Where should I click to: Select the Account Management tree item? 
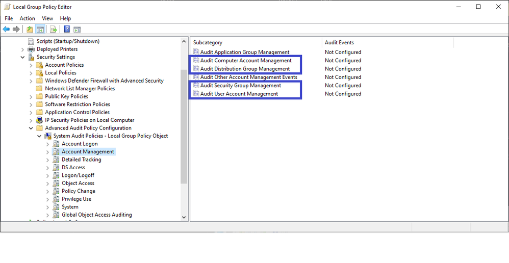click(88, 151)
